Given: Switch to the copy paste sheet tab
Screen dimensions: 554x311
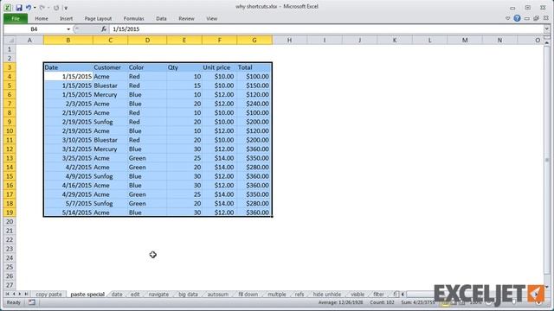Looking at the screenshot, I should (48, 294).
